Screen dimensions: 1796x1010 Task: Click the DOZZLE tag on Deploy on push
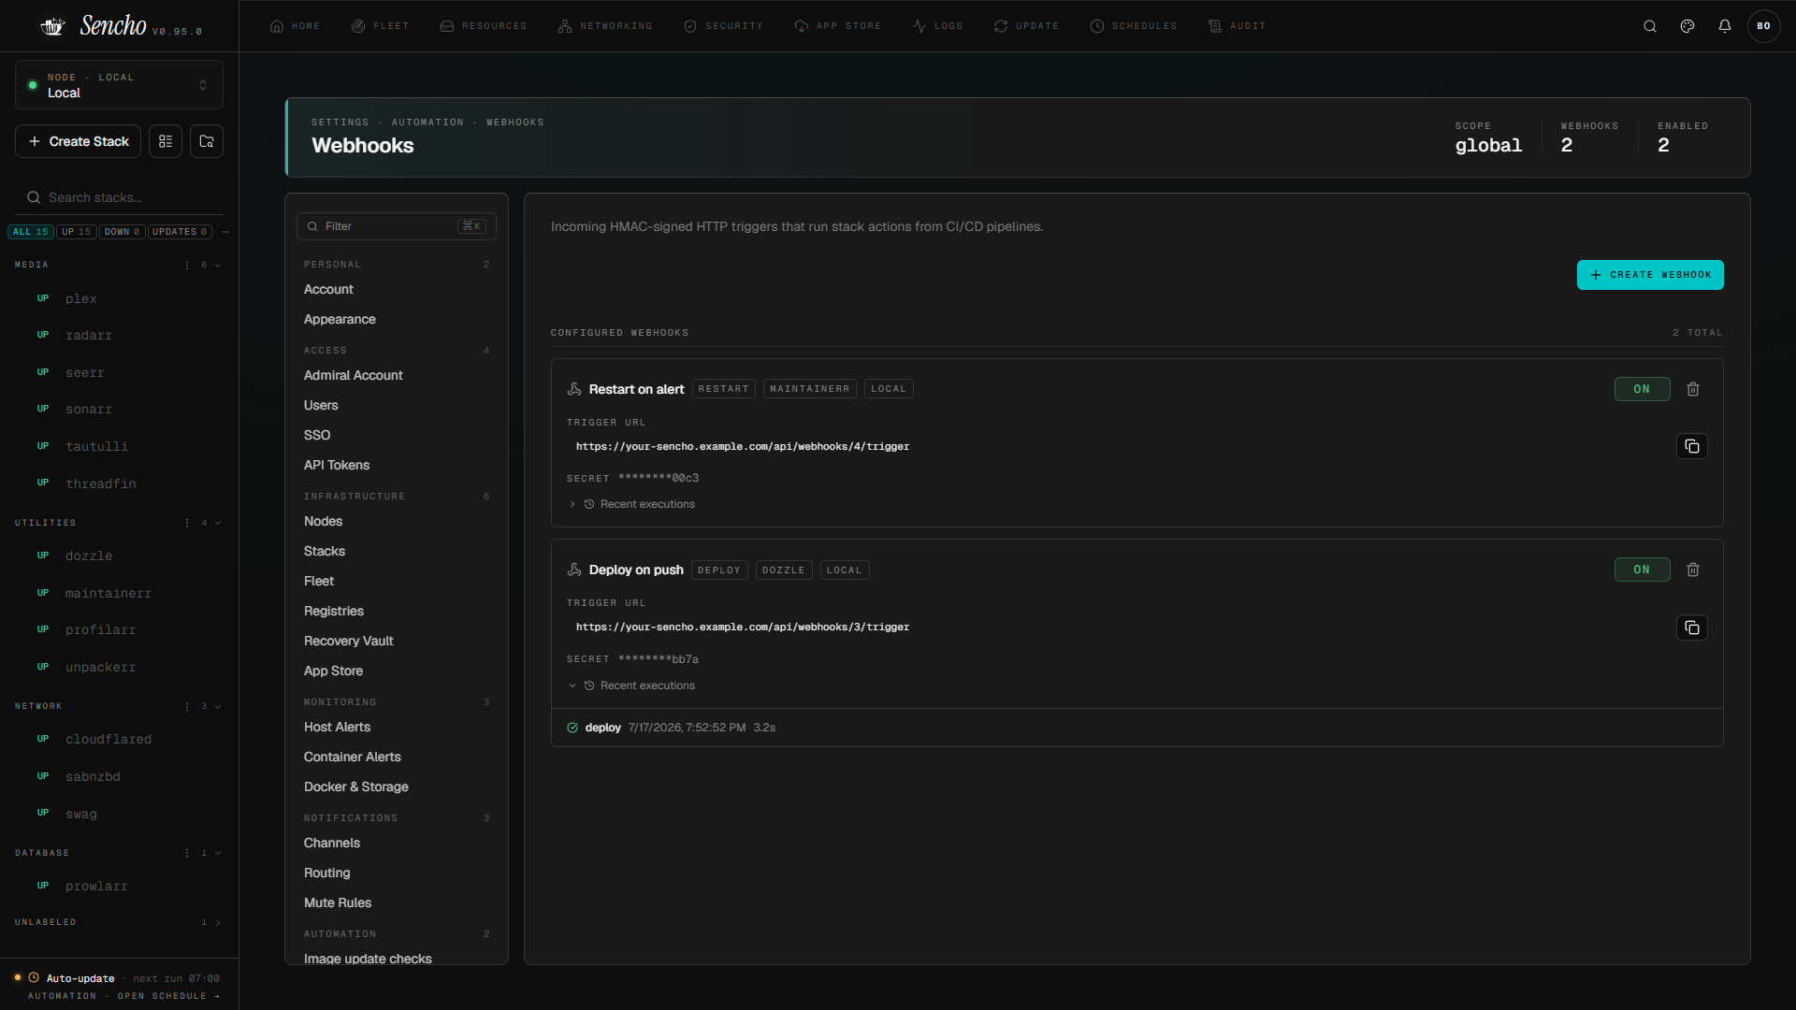tap(784, 570)
